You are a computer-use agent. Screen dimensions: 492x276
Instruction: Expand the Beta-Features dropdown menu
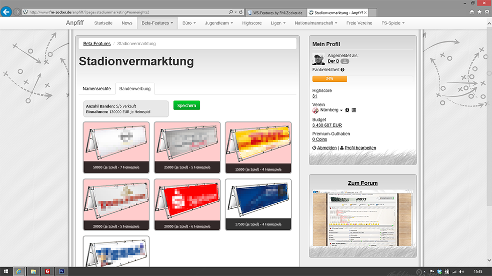point(157,23)
